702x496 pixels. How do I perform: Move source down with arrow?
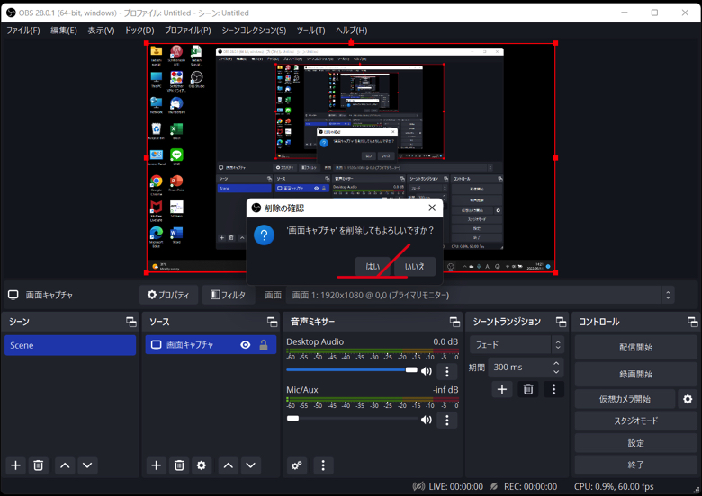(251, 465)
